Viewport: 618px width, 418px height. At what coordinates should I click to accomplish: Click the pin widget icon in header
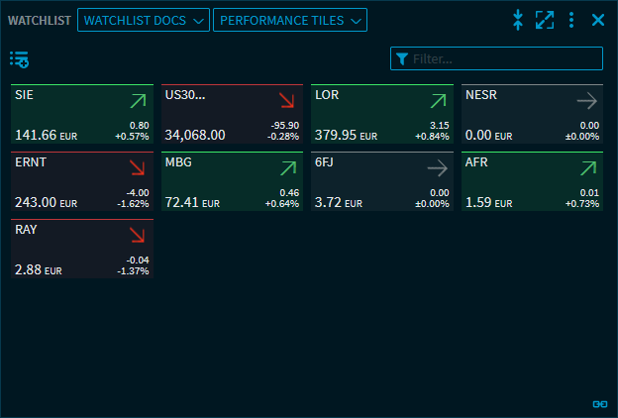coord(518,20)
